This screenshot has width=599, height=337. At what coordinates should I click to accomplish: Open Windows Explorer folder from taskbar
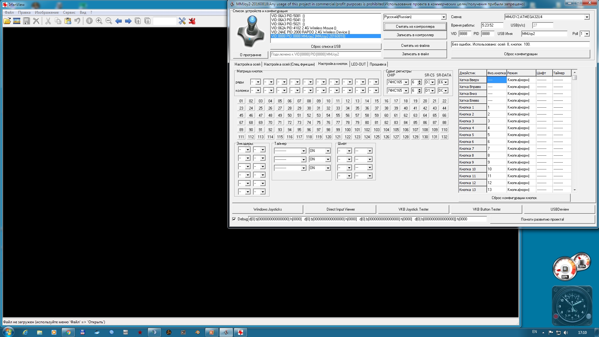(40, 332)
